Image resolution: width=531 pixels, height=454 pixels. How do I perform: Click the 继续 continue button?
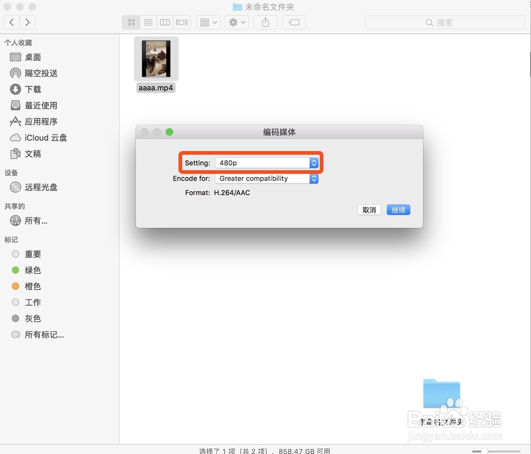tap(398, 209)
